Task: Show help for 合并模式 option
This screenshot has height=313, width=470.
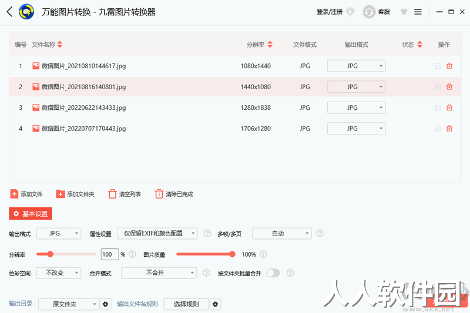Action: [206, 273]
